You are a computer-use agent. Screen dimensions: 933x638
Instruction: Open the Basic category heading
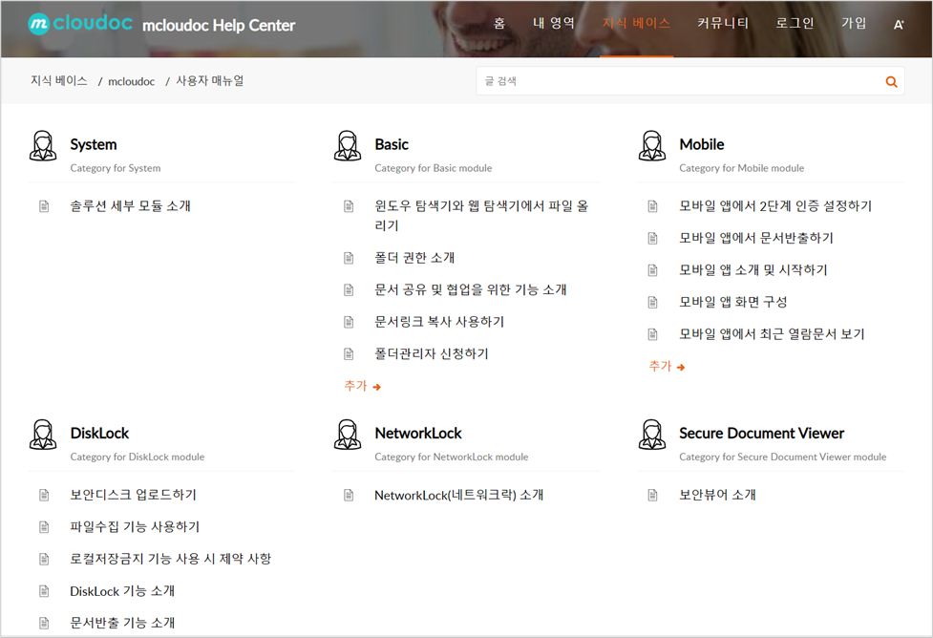[x=392, y=144]
